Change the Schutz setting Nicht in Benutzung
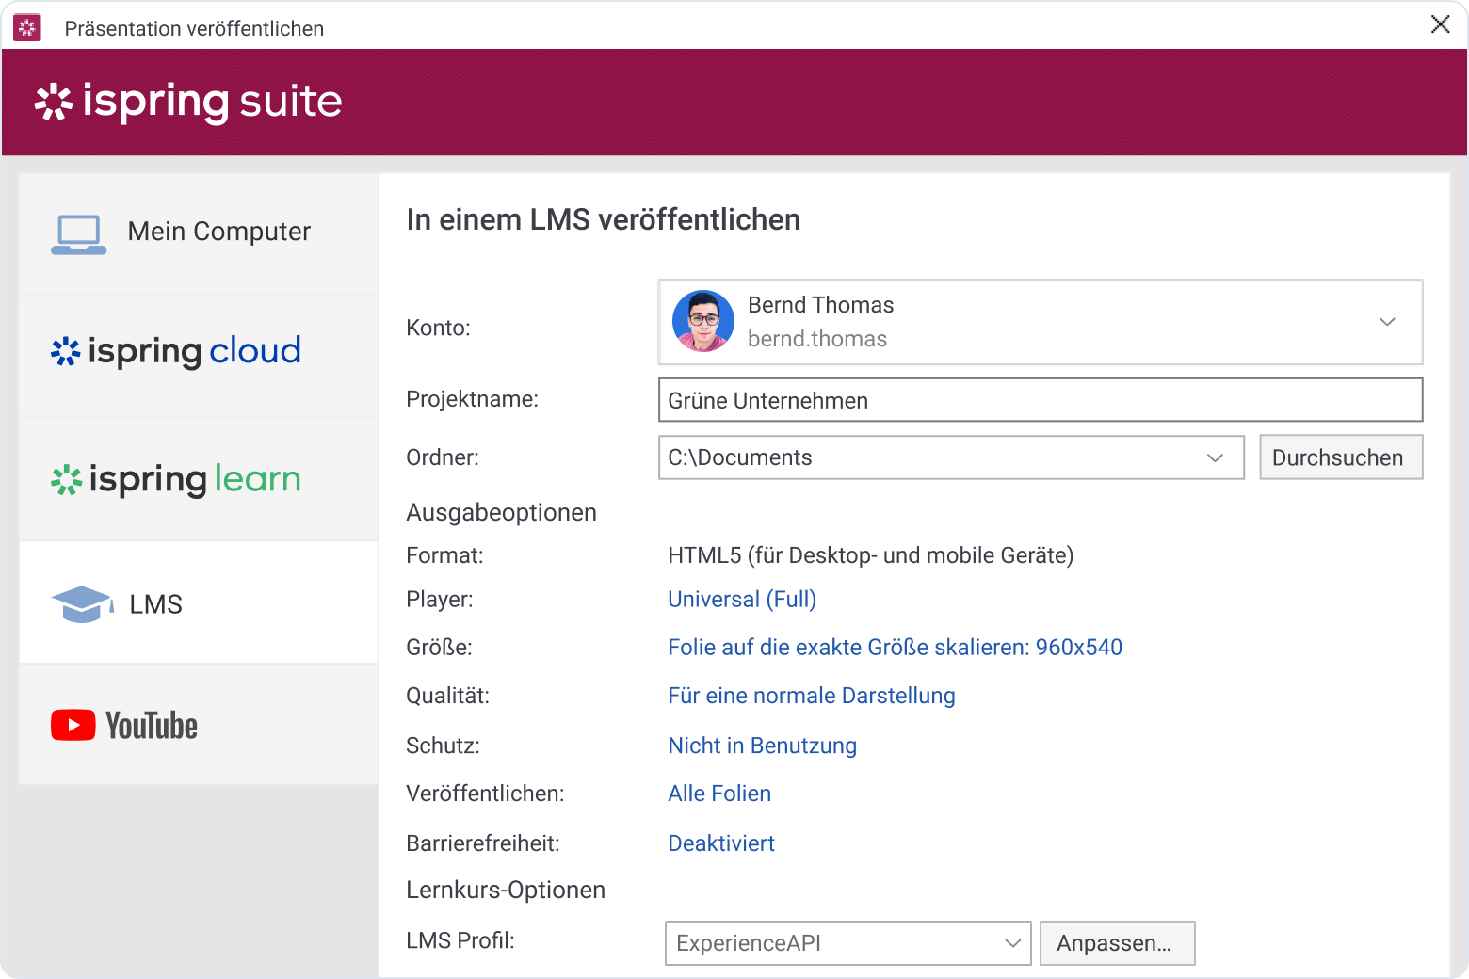The image size is (1469, 979). [x=762, y=745]
